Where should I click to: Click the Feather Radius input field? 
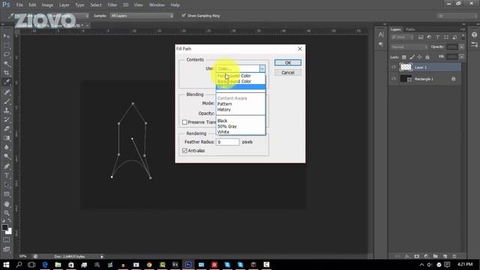tap(227, 142)
